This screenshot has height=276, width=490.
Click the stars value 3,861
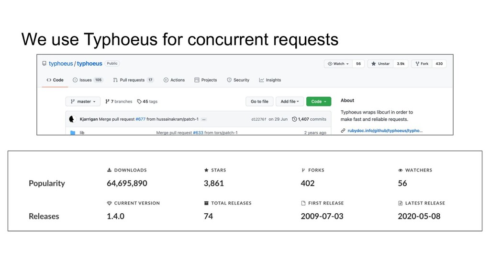click(x=214, y=184)
